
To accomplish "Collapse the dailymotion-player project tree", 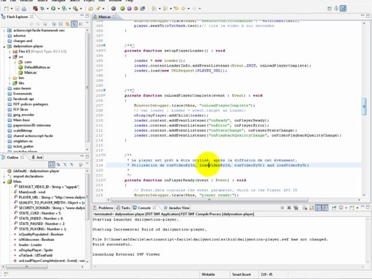I will click(4, 46).
